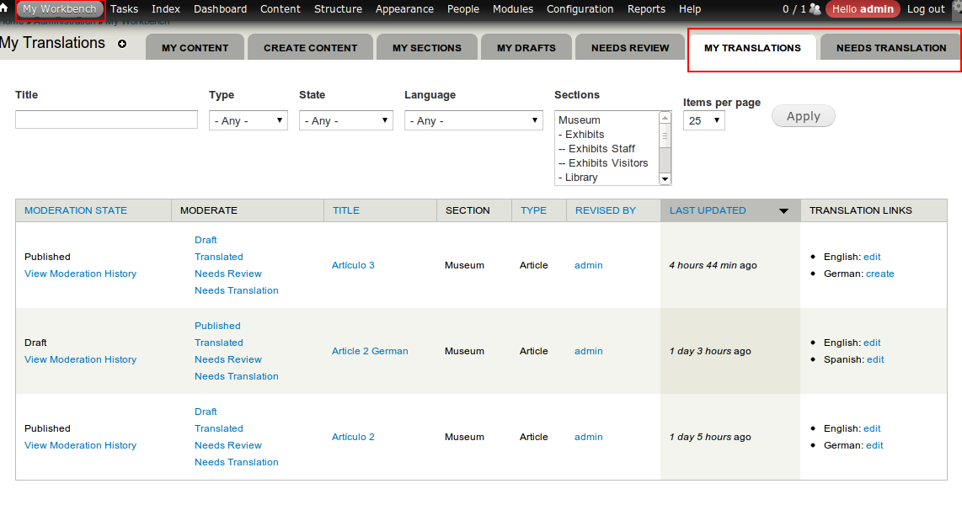The height and width of the screenshot is (510, 962).
Task: View Moderation History for Article 2 German
Action: (x=80, y=359)
